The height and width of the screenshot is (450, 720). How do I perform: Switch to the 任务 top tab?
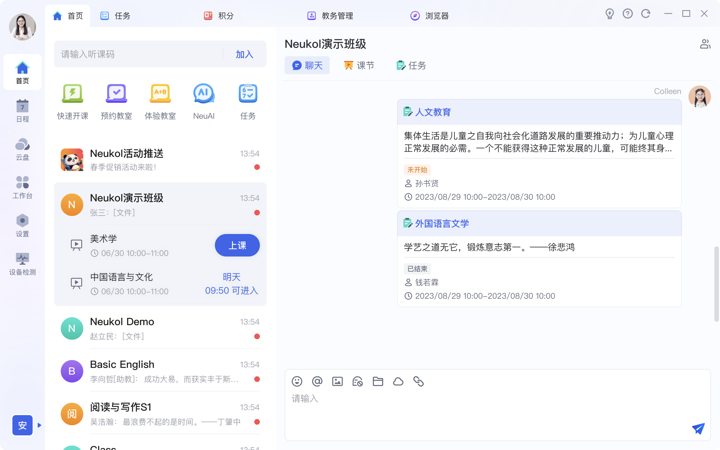tap(115, 16)
